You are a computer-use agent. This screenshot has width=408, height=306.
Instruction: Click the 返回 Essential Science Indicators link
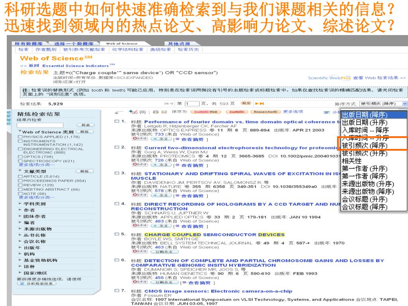click(x=67, y=66)
